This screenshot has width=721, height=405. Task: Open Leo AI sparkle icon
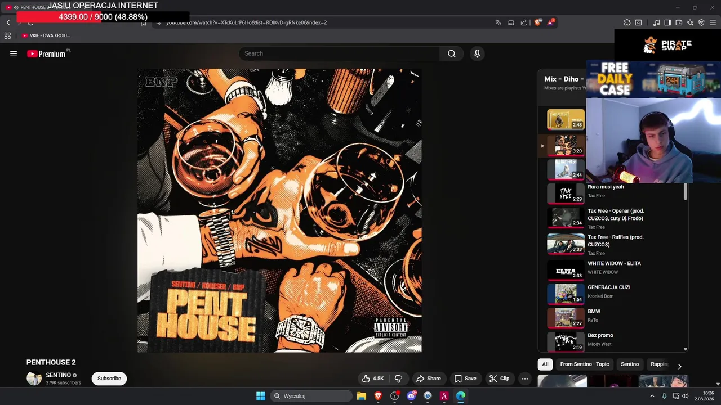click(690, 22)
